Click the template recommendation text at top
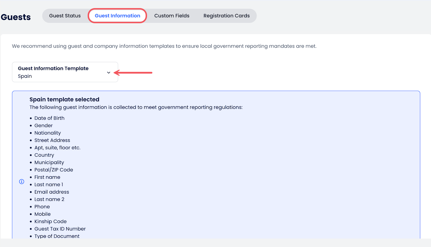Image resolution: width=431 pixels, height=247 pixels. [x=164, y=46]
